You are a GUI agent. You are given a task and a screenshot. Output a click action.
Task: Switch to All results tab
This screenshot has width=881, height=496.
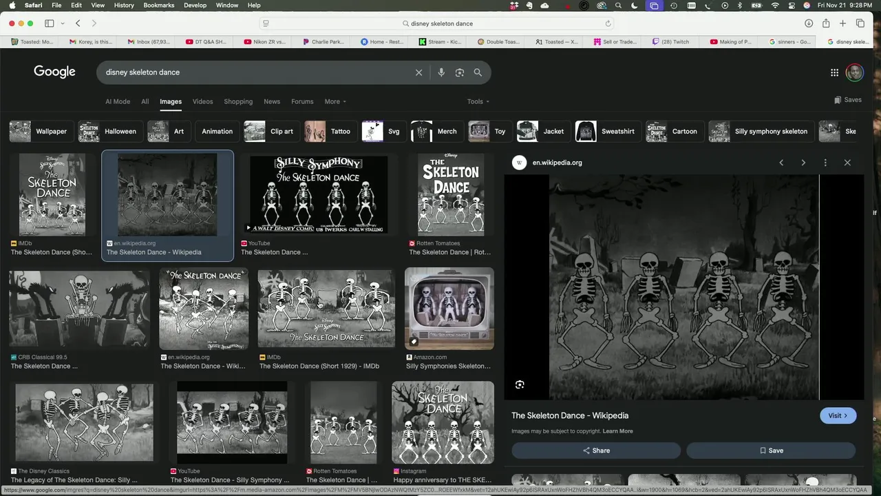pos(145,101)
